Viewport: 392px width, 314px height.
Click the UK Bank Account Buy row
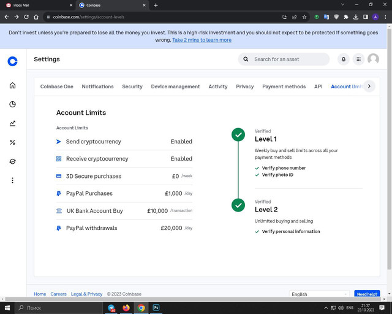(124, 210)
